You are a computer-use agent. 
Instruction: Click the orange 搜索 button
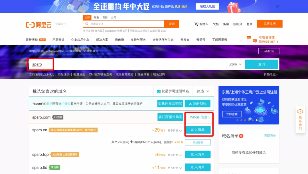tap(172, 24)
